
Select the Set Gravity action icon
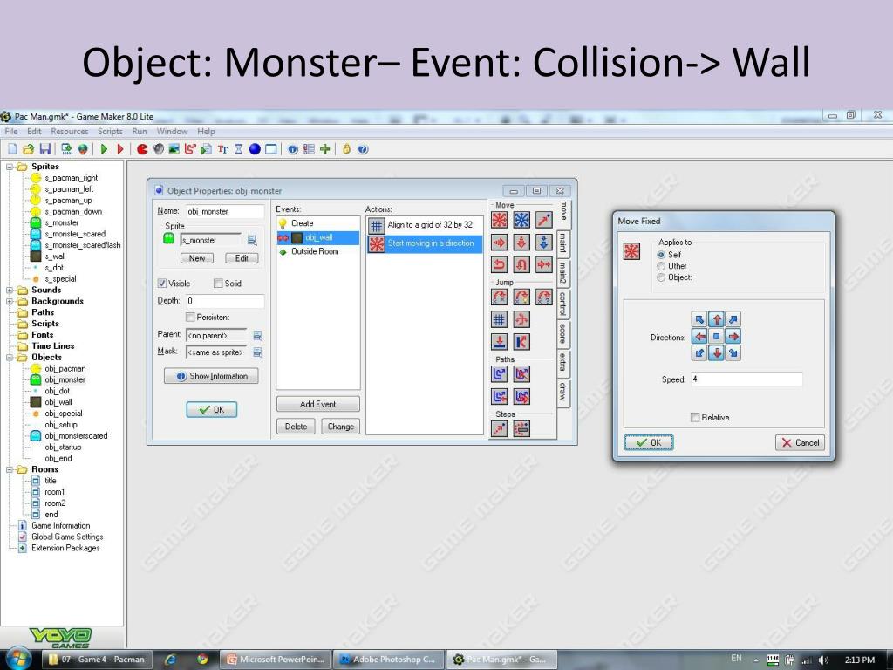click(x=544, y=243)
